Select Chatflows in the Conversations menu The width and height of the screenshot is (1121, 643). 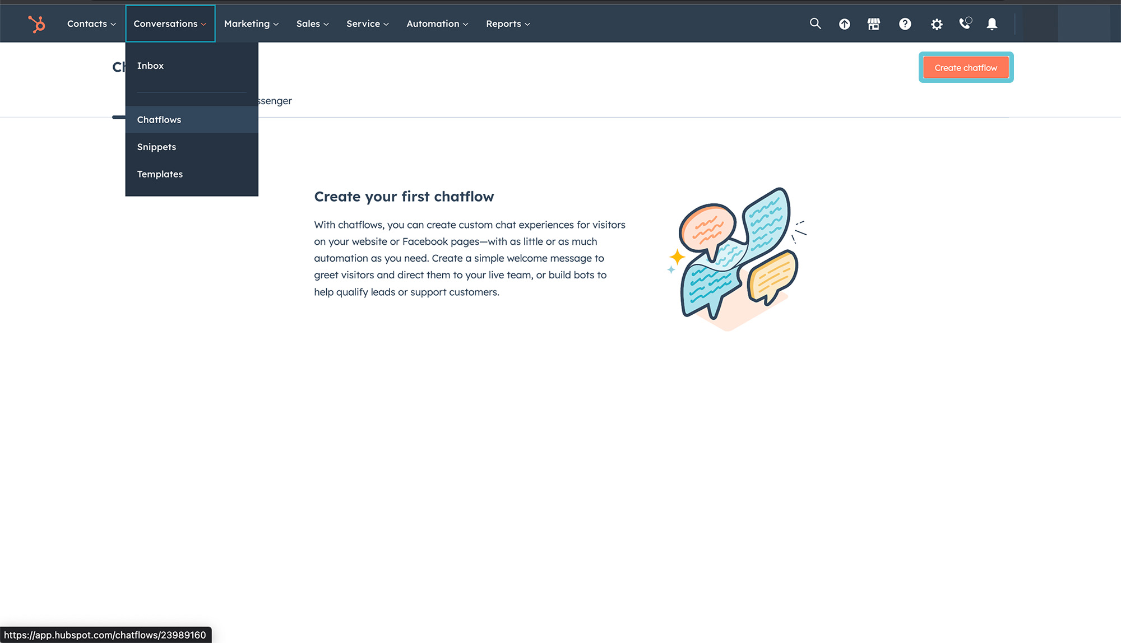coord(159,119)
